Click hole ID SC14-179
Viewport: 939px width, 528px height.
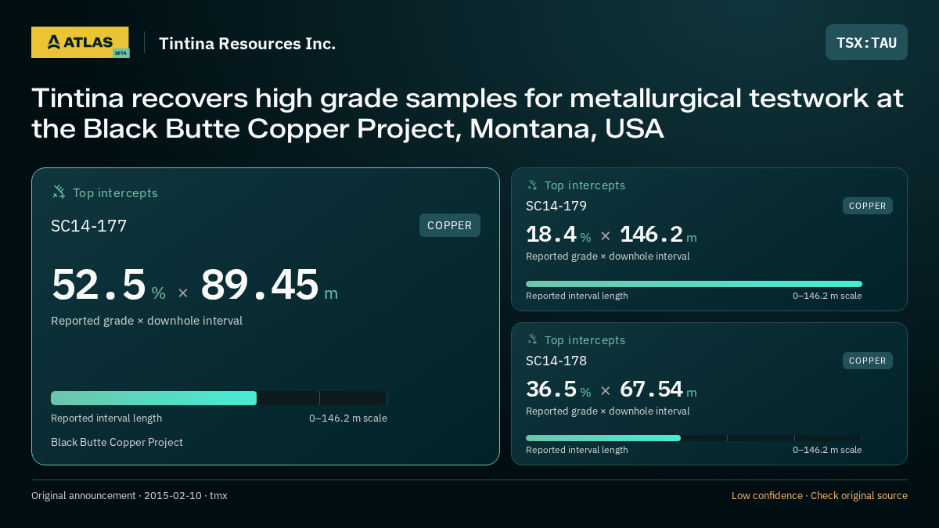[556, 207]
